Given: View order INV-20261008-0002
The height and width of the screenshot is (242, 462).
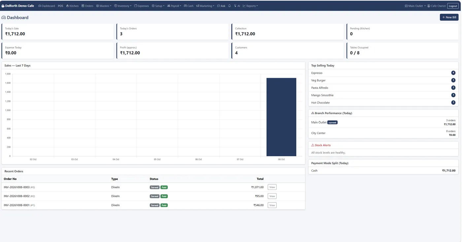Looking at the screenshot, I should pyautogui.click(x=272, y=196).
